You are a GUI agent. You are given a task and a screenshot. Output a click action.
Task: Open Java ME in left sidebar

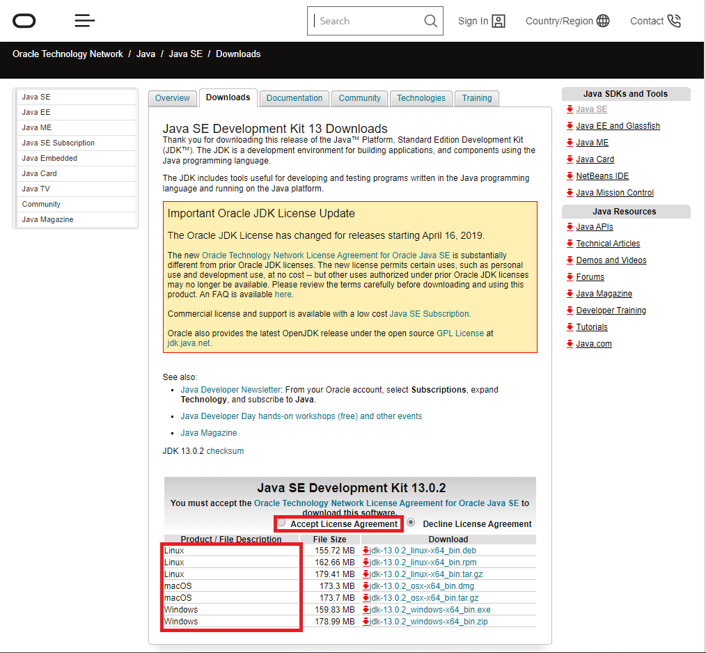[76, 127]
